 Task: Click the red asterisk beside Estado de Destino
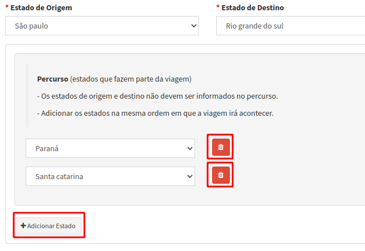pos(218,7)
